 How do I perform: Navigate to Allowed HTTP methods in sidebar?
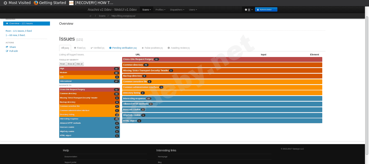(89, 123)
